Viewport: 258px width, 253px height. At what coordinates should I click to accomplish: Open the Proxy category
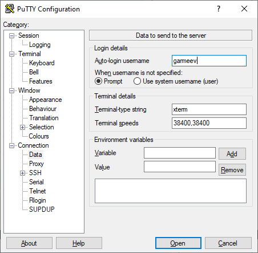click(37, 164)
